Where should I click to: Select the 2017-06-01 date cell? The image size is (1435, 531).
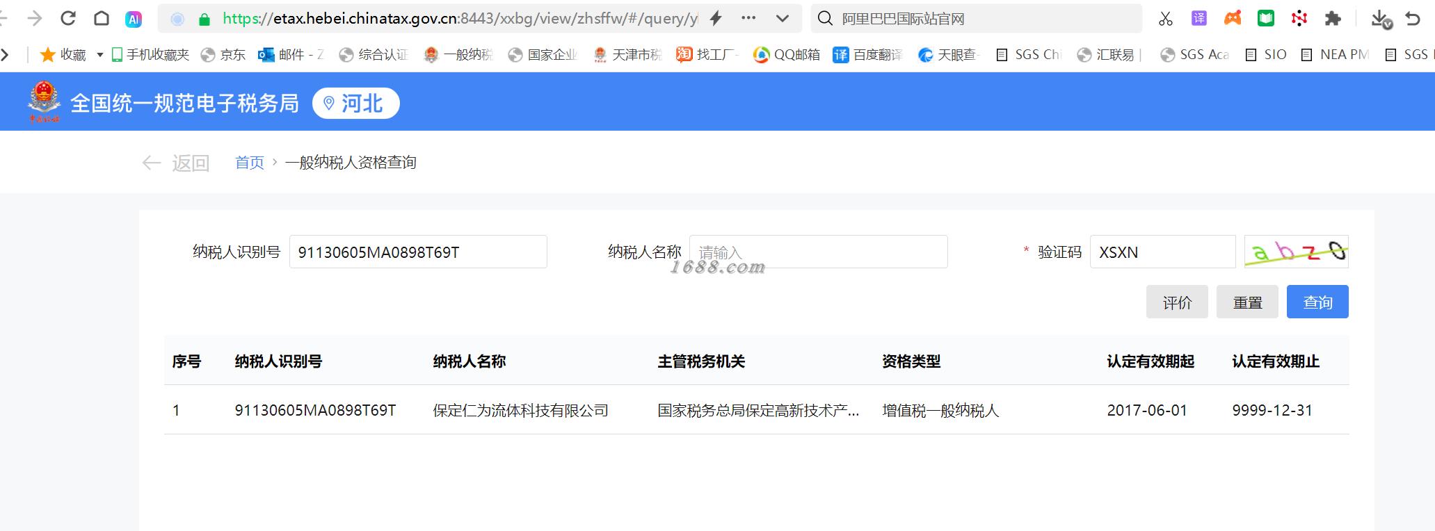pos(1147,411)
